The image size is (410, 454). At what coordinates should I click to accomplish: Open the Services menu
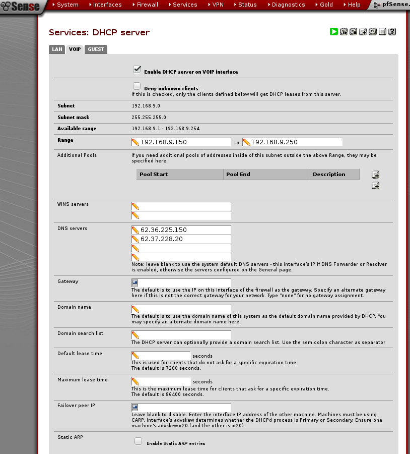(183, 5)
